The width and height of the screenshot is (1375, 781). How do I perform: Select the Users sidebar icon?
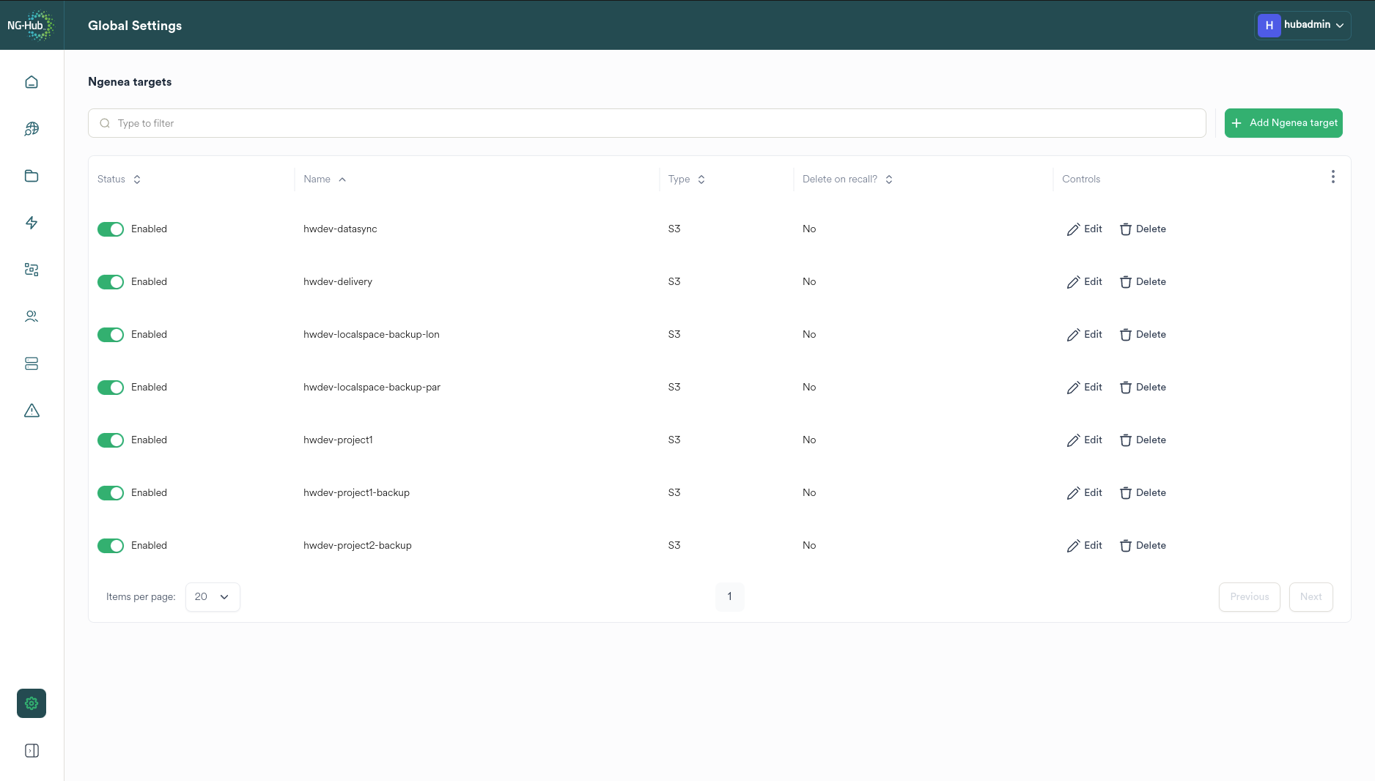tap(32, 316)
